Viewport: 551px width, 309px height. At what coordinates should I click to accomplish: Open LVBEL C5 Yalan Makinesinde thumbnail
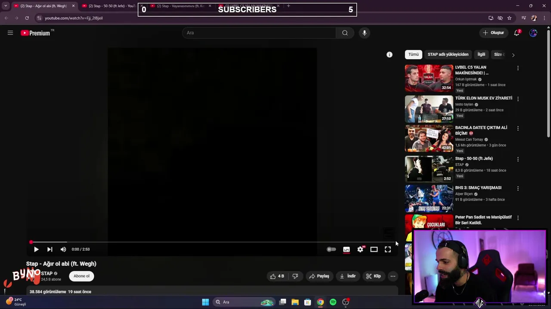(x=429, y=78)
